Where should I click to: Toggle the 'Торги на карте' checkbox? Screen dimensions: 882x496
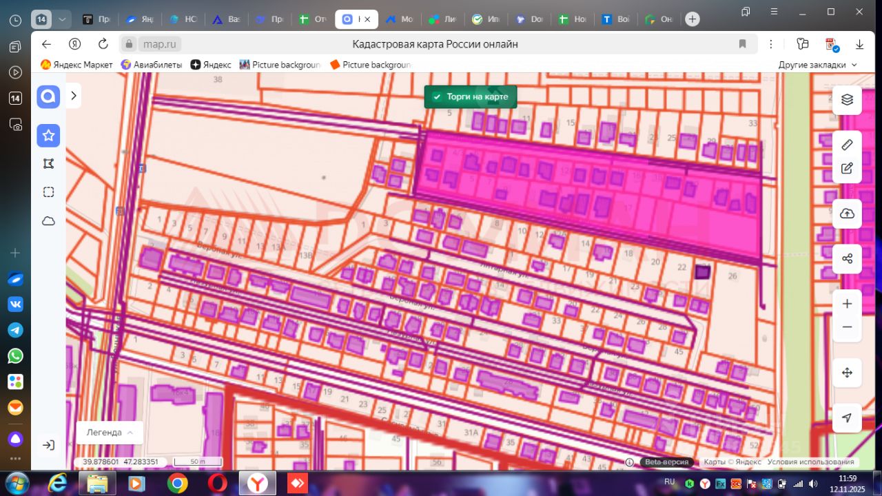[437, 97]
